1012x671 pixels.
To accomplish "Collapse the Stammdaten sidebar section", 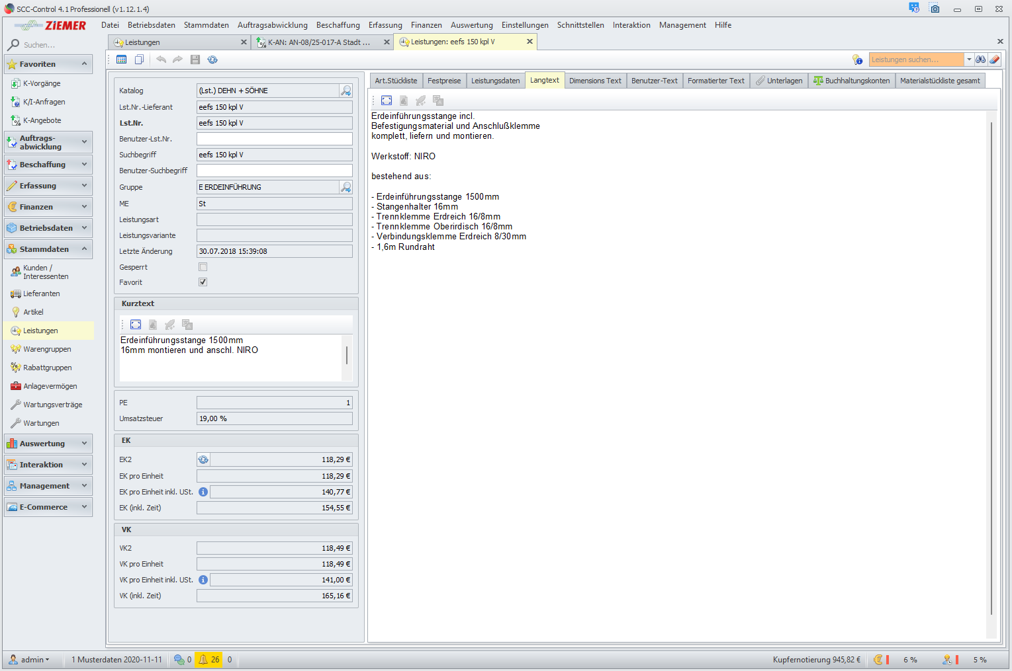I will 48,249.
